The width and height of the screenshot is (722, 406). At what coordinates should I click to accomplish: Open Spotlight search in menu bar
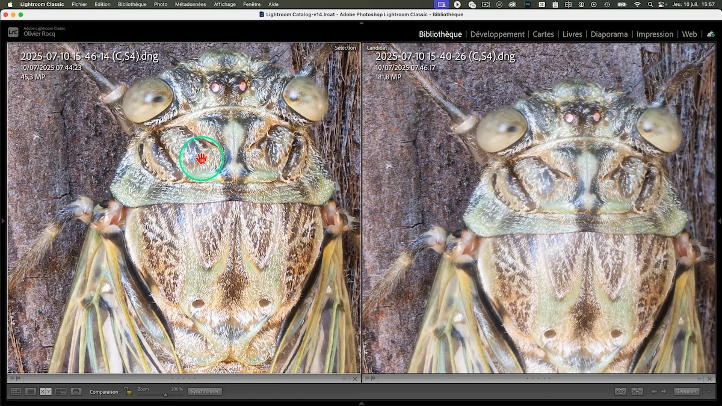tap(650, 4)
